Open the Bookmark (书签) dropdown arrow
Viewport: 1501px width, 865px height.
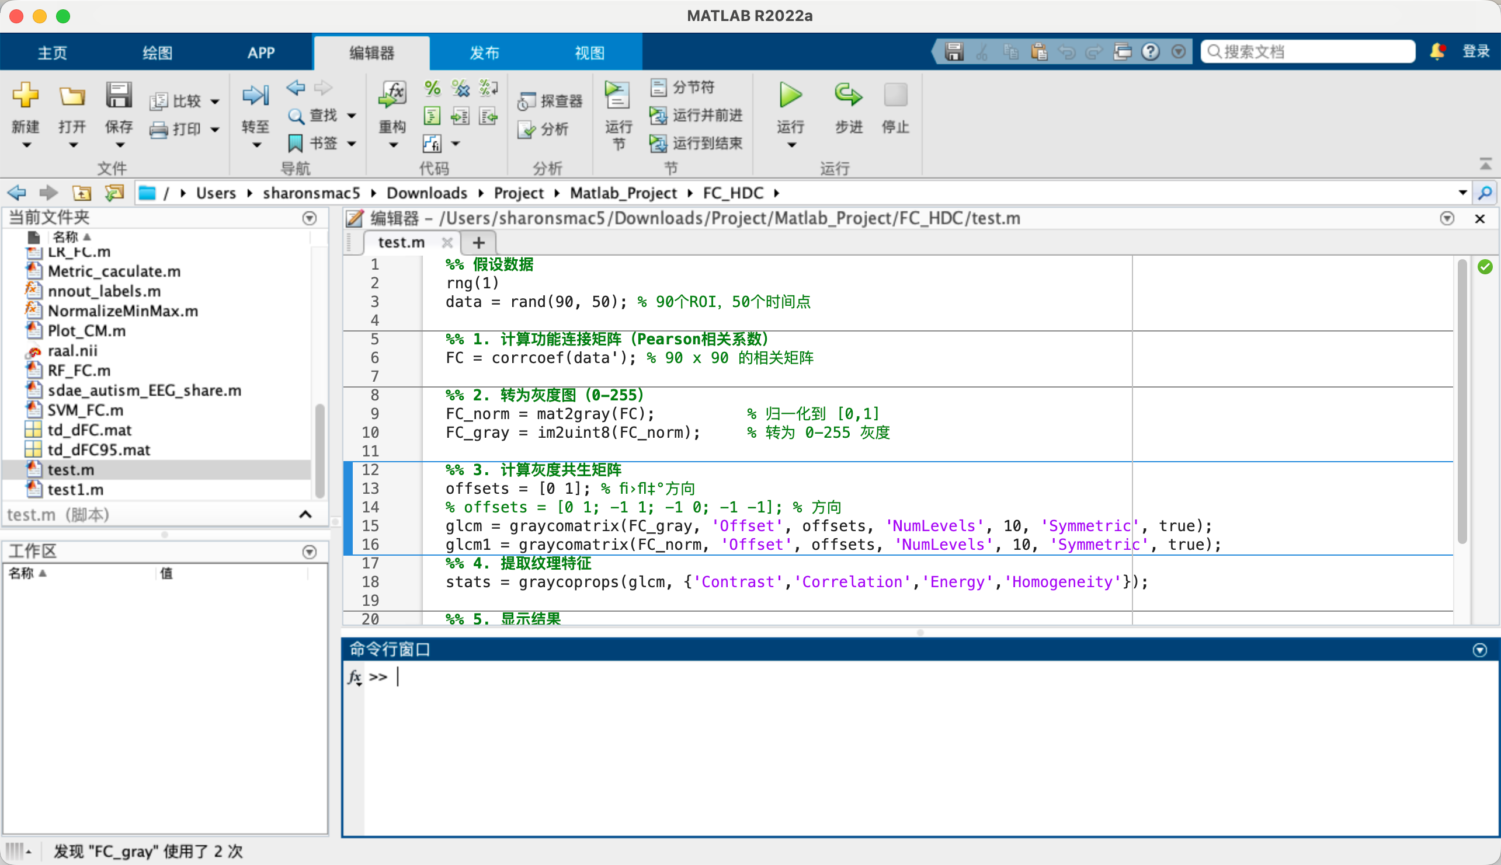tap(352, 143)
